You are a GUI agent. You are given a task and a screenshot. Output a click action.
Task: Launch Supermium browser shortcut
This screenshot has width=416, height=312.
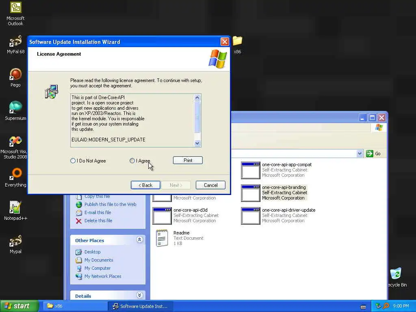pyautogui.click(x=15, y=107)
